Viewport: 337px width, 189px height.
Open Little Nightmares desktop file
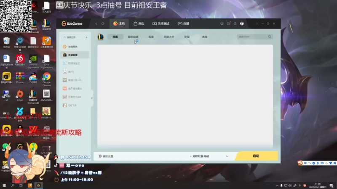46,61
